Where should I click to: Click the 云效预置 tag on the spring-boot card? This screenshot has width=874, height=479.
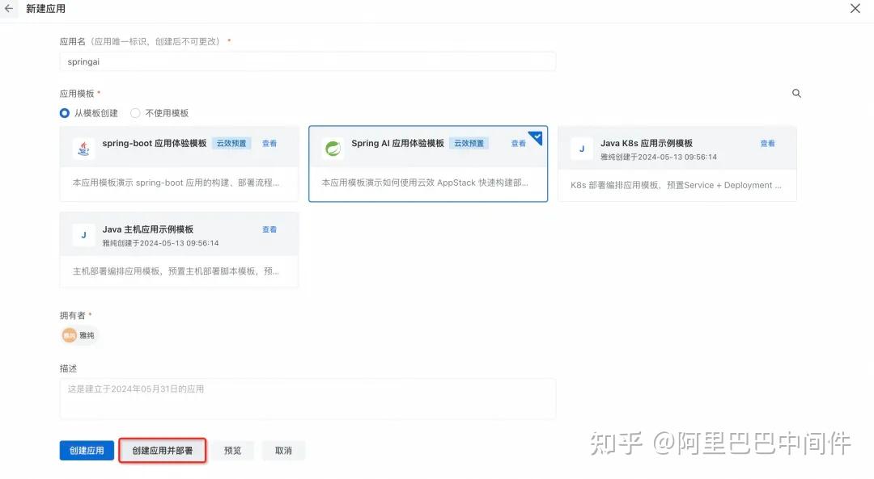coord(231,144)
